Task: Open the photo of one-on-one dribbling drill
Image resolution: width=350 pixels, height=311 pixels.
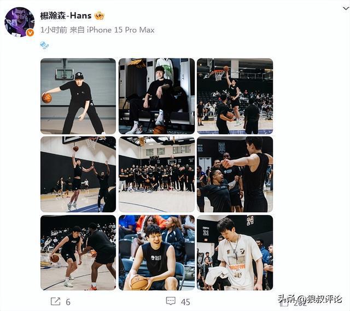Action: (78, 253)
